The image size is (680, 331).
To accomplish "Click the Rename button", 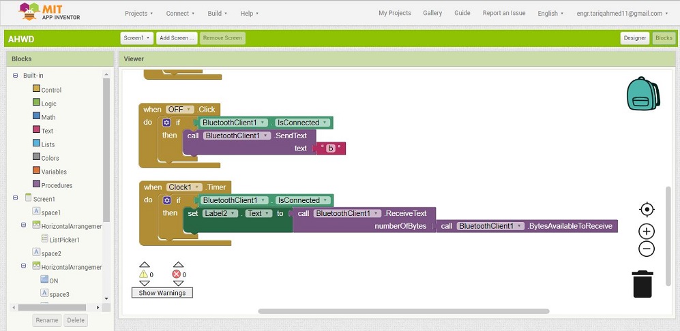I will [47, 320].
